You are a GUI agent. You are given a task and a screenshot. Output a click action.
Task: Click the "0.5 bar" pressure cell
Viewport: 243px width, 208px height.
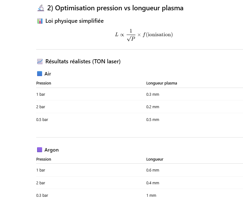tap(42, 120)
